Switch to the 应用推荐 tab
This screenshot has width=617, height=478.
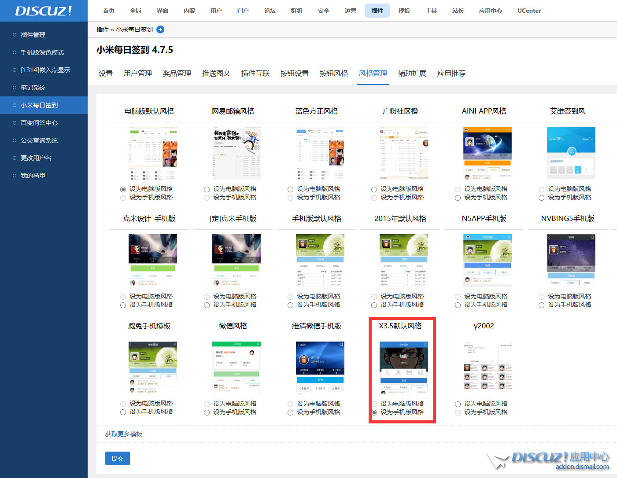point(451,74)
